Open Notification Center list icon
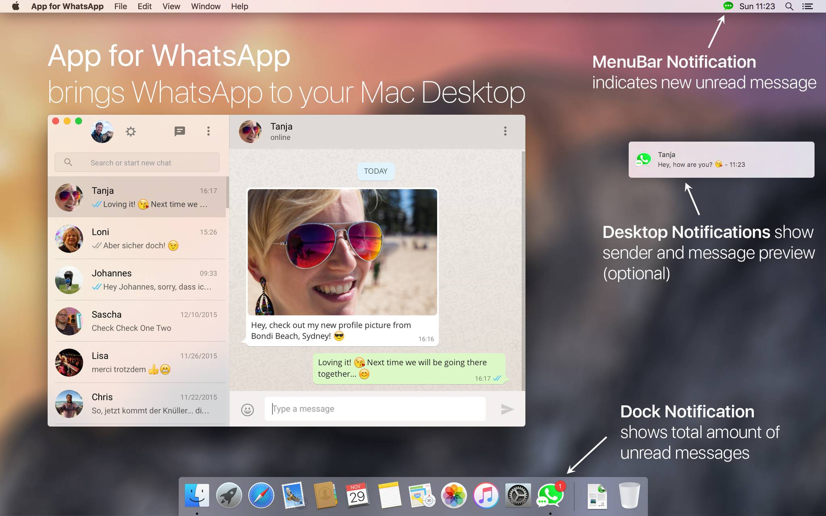 click(807, 6)
